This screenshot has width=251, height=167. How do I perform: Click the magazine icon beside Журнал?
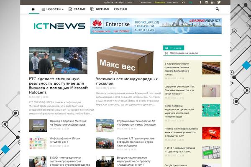92,9
